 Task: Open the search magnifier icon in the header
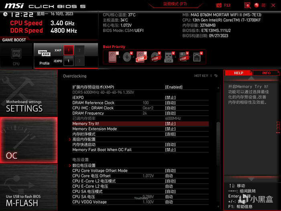(x=247, y=5)
